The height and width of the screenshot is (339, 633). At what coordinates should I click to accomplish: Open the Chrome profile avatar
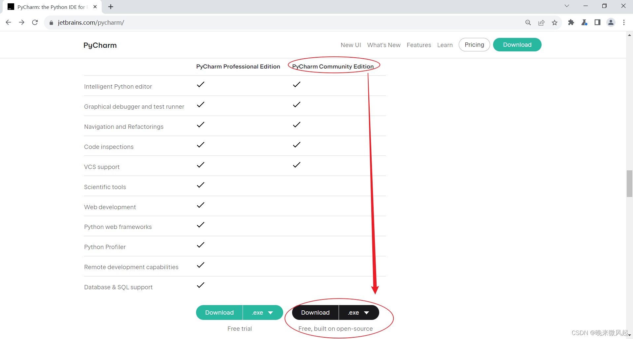pos(611,22)
